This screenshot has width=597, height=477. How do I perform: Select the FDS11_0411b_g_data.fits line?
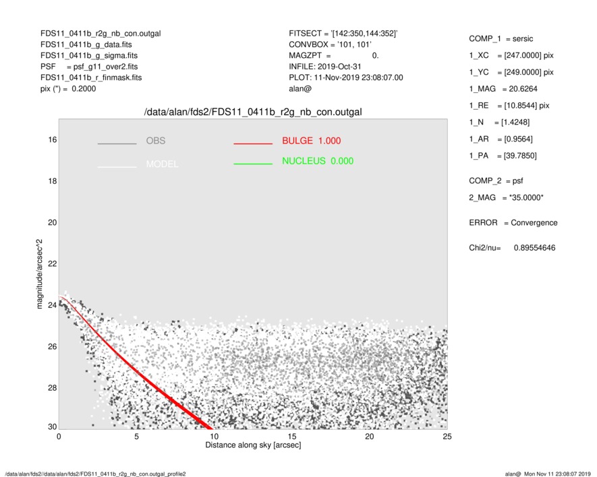pyautogui.click(x=86, y=44)
